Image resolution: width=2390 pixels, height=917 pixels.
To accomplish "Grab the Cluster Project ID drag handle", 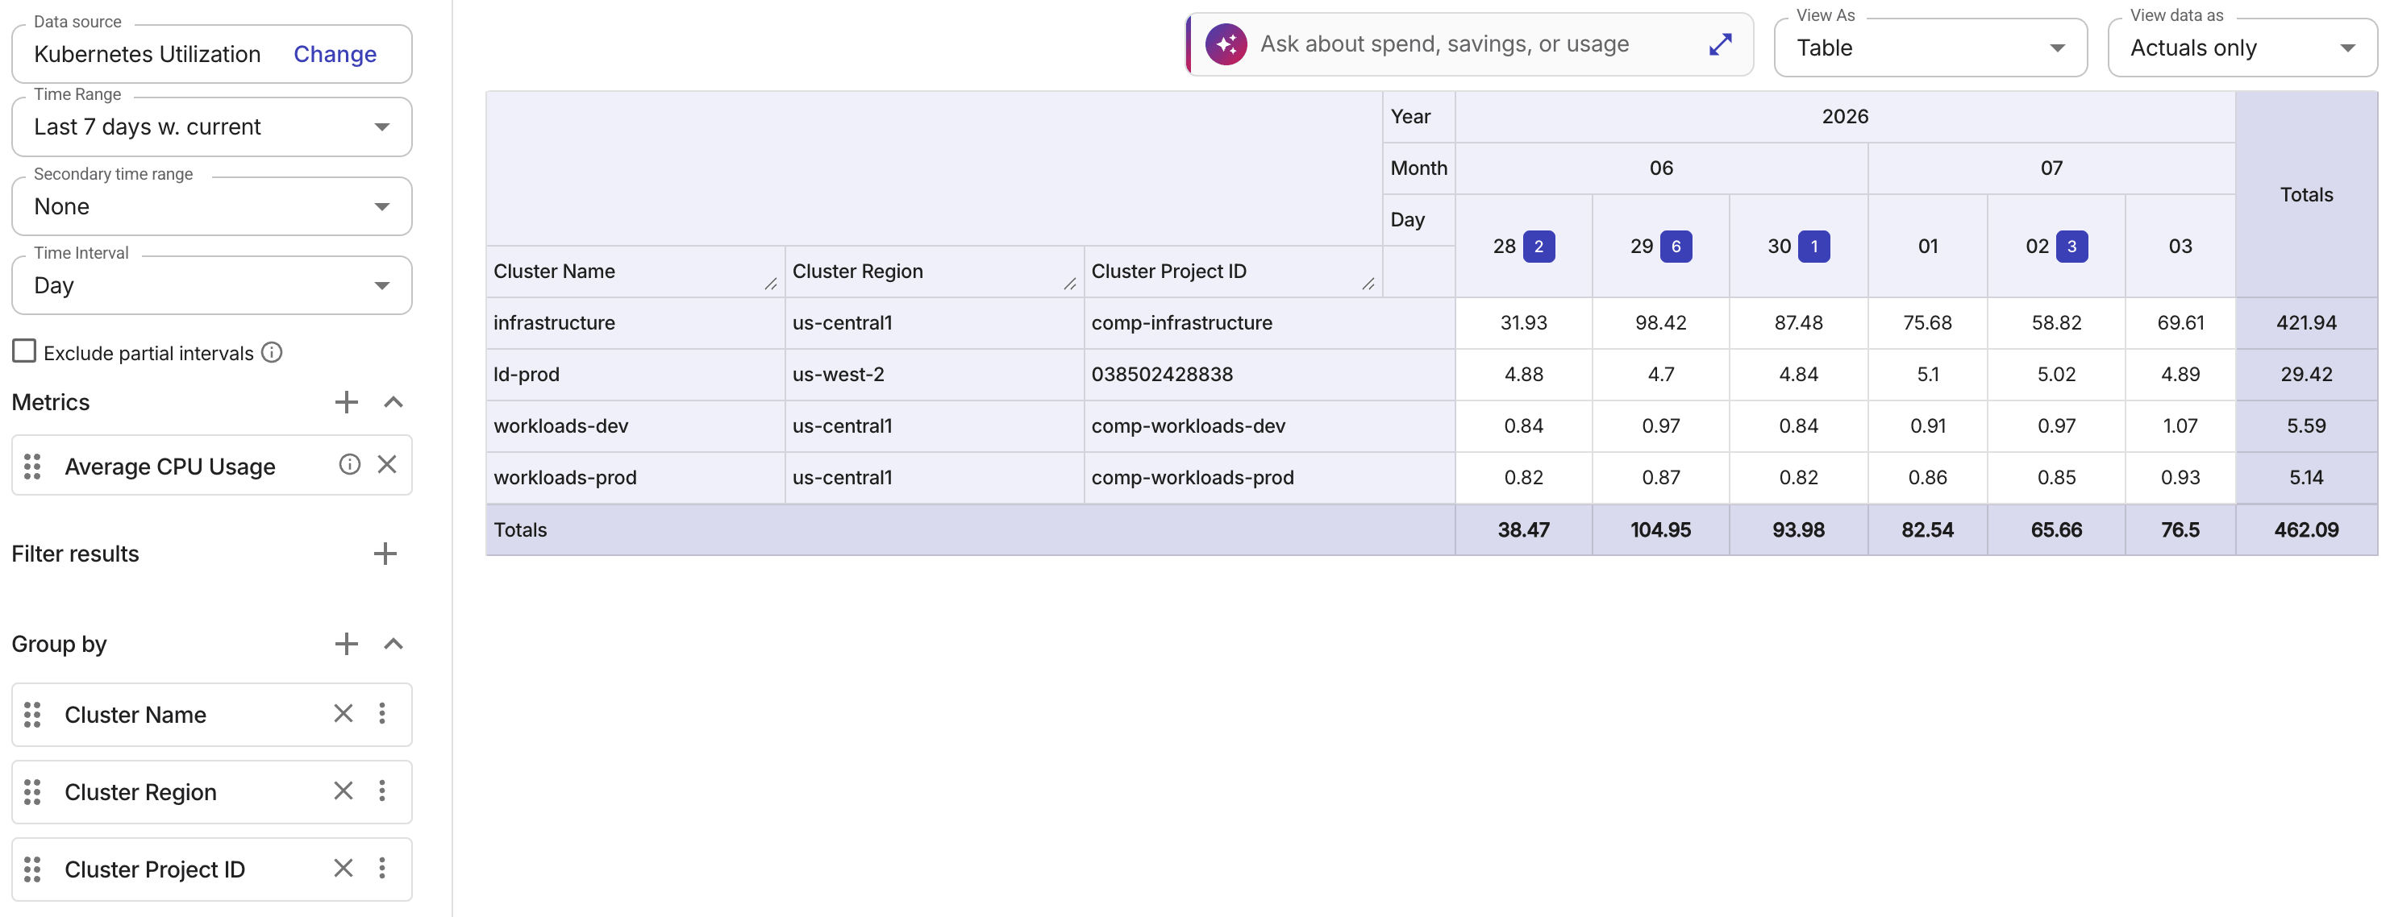I will [x=32, y=869].
